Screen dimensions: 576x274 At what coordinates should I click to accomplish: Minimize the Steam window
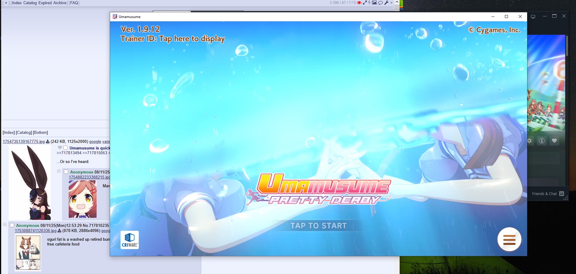[544, 16]
